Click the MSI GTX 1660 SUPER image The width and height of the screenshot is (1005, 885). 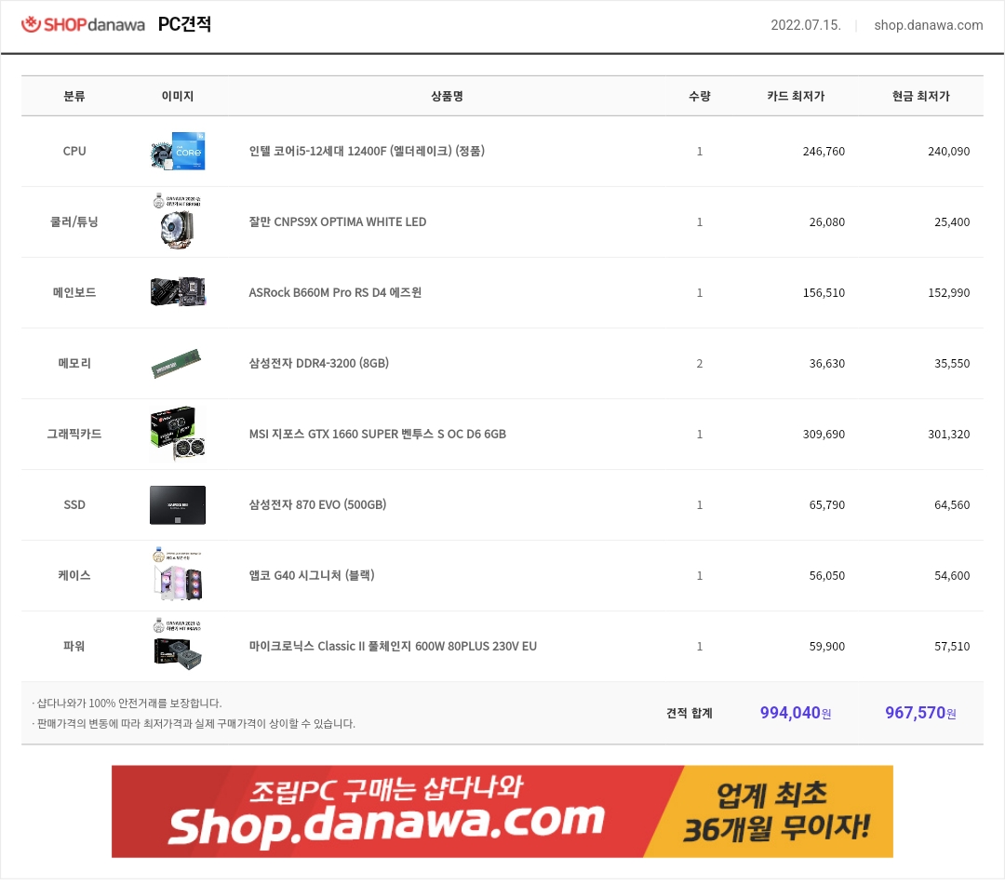pos(178,434)
